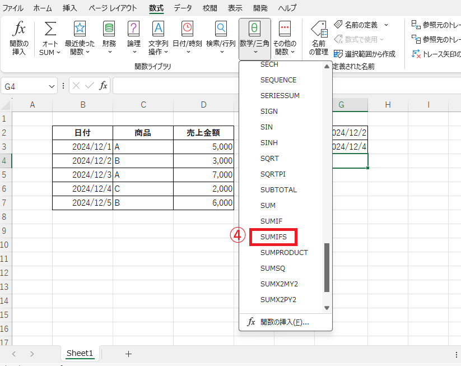
Task: Select SUBTOTAL from function list
Action: coord(278,190)
